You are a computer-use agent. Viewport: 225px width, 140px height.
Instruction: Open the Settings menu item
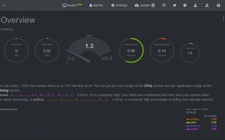pos(119,5)
